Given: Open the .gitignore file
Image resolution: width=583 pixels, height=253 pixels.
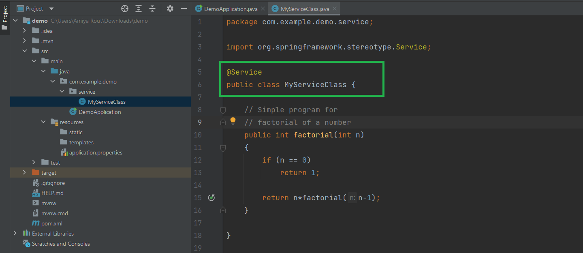Looking at the screenshot, I should [x=53, y=183].
